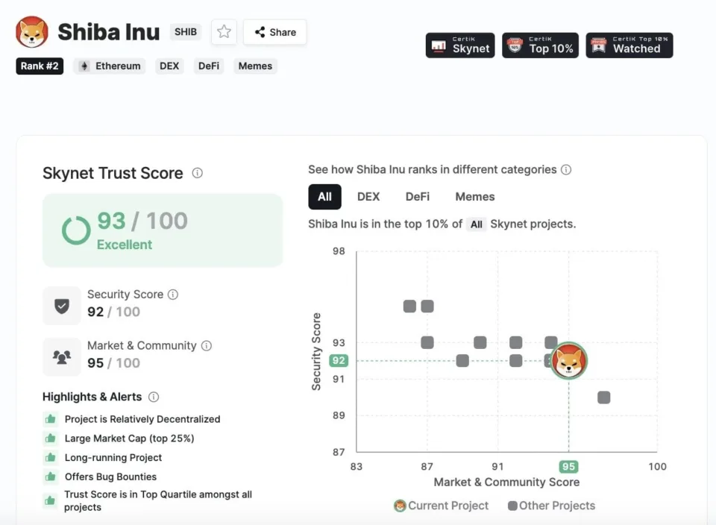Toggle Other Projects legend item

(x=551, y=506)
